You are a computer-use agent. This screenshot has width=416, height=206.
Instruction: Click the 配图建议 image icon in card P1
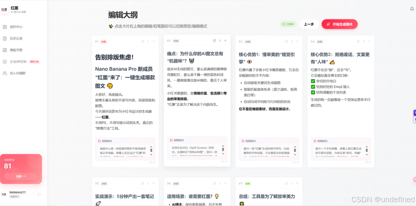pos(99,141)
